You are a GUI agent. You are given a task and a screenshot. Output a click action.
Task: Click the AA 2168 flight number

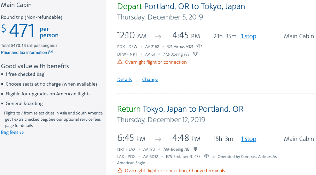tap(152, 47)
